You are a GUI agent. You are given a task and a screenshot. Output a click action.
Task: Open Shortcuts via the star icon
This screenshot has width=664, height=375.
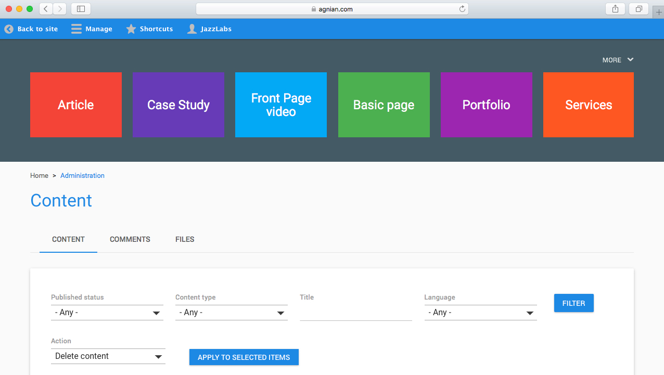(x=131, y=29)
